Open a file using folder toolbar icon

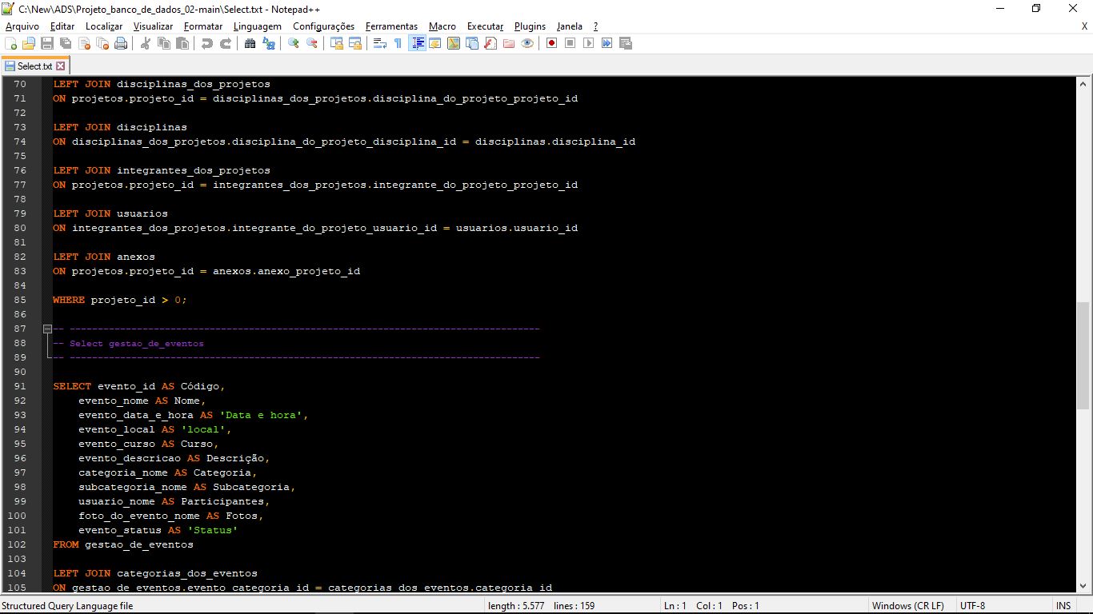coord(29,43)
